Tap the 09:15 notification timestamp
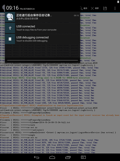This screenshot has width=120, height=161. 76,16
